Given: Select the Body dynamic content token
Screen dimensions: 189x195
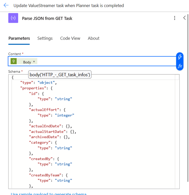Looking at the screenshot, I should click(x=27, y=62).
